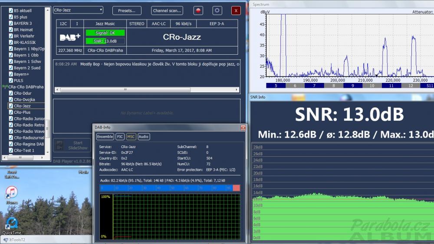434x244 pixels.
Task: Choose CRo-Radio Retro station
Action: (x=29, y=125)
